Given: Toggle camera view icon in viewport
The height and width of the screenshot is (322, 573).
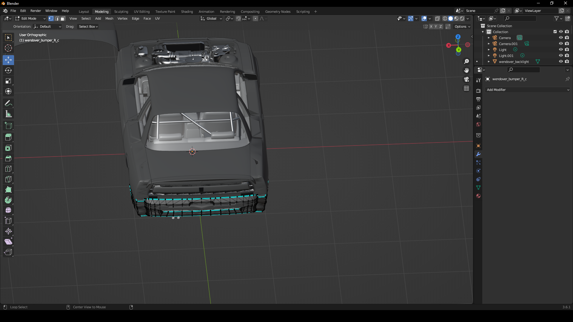Looking at the screenshot, I should pyautogui.click(x=466, y=79).
